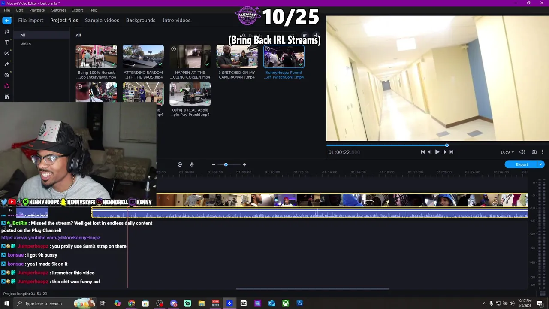This screenshot has width=549, height=309.
Task: Open the MoreKennyHoopz YouTube link in chat
Action: (x=51, y=238)
